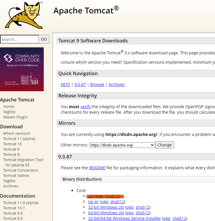Open the Tomcat Connectors link
The image size is (215, 221).
point(21,170)
